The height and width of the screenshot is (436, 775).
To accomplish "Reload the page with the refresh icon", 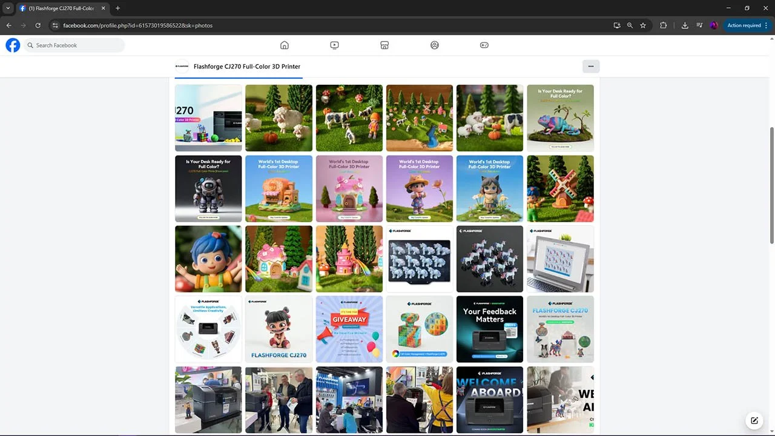I will tap(38, 25).
